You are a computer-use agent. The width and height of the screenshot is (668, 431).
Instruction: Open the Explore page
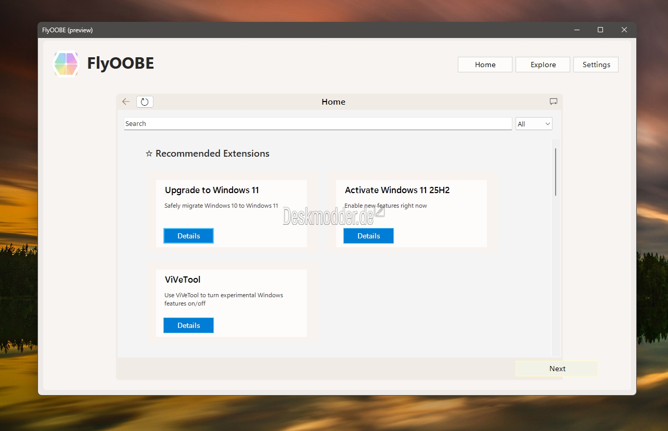point(543,65)
